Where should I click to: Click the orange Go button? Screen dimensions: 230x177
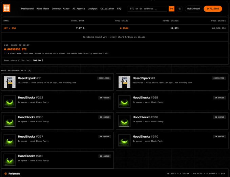pos(171,9)
